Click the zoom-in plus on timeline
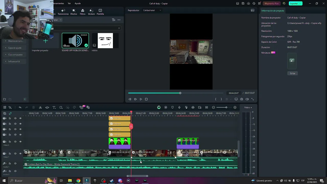Screen dimensions: 327x184 coord(235,107)
